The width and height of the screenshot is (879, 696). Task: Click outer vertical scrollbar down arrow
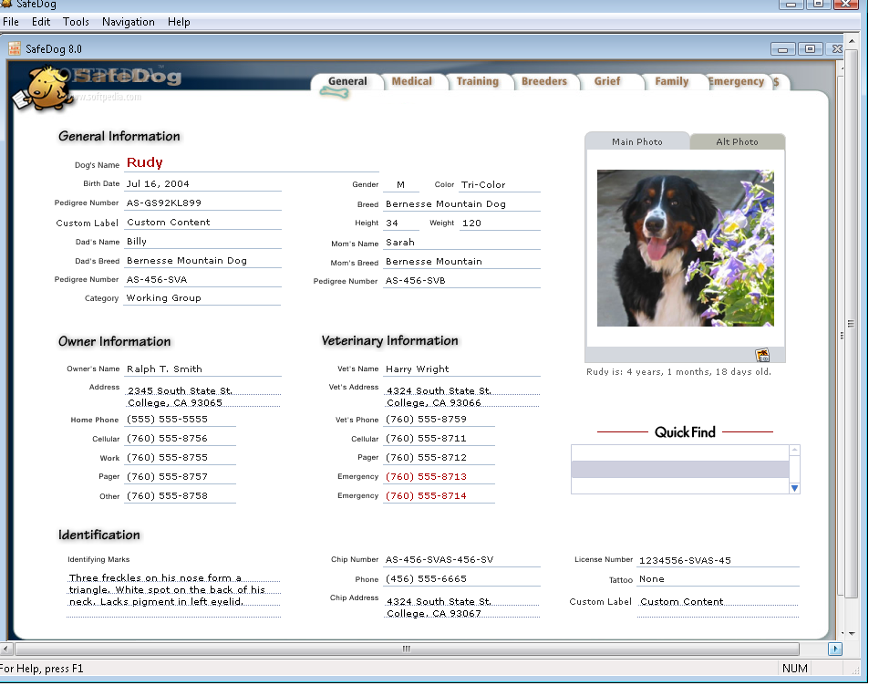(852, 634)
